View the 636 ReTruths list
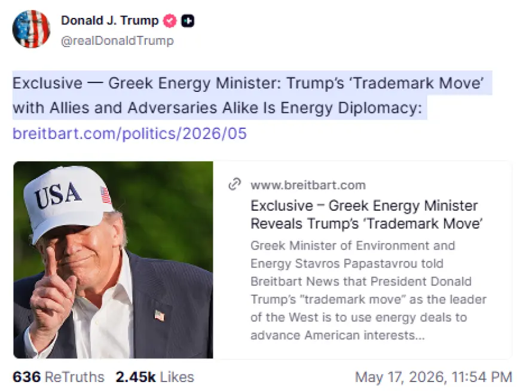This screenshot has height=391, width=526. (59, 377)
